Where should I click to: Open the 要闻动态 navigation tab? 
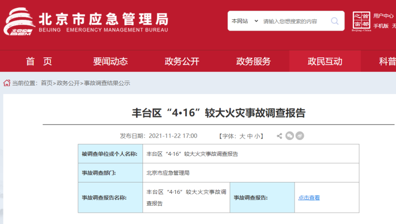(110, 61)
